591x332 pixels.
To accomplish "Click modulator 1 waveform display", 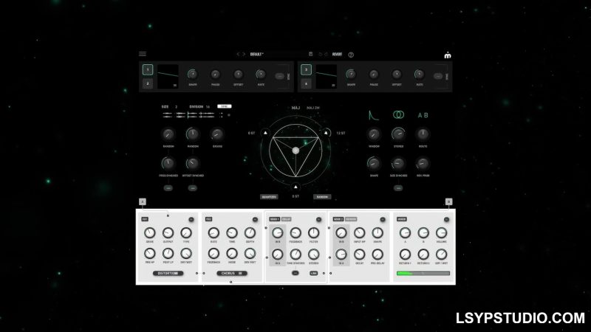I will coord(168,77).
